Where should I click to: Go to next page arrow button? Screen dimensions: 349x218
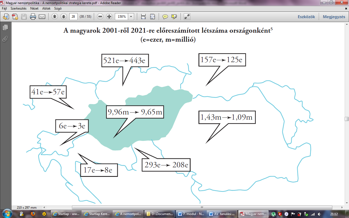(x=64, y=17)
